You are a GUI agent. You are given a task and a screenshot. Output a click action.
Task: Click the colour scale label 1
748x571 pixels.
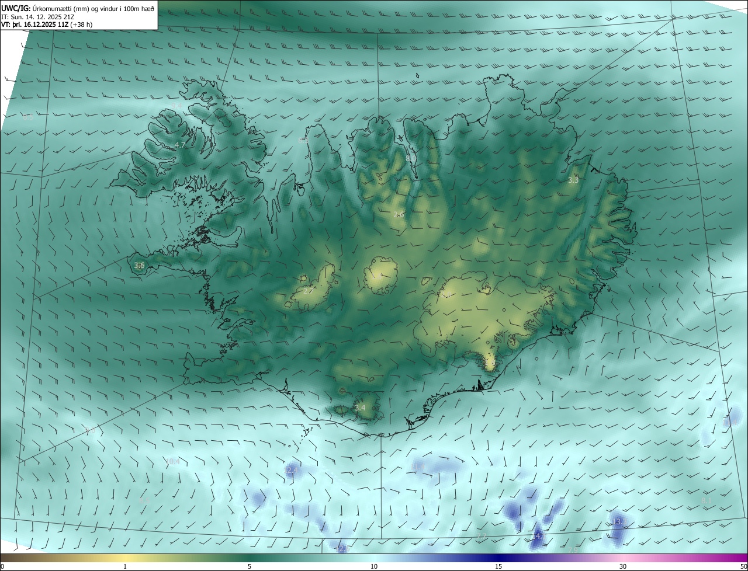click(x=125, y=566)
